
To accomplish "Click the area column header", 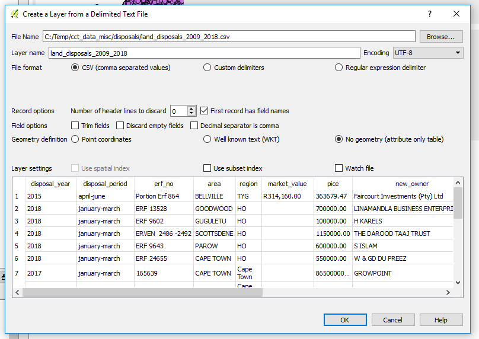I will coord(214,184).
